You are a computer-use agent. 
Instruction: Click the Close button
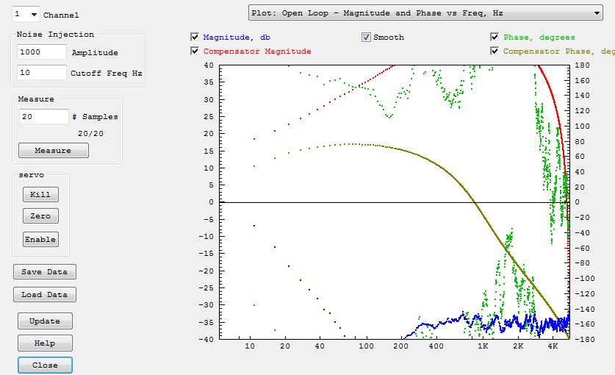coord(45,365)
